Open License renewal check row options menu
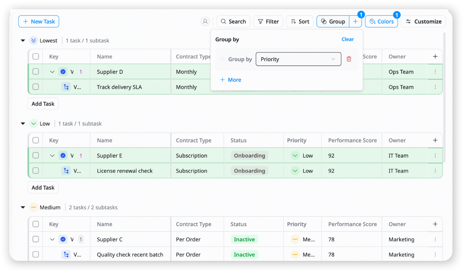This screenshot has width=464, height=273. (435, 171)
